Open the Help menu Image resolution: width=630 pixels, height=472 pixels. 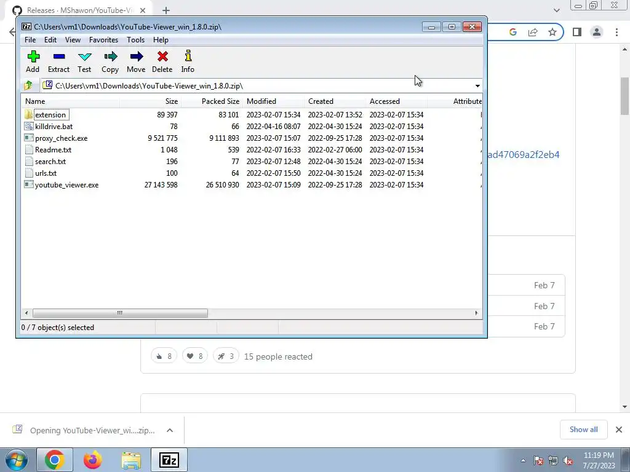(161, 40)
